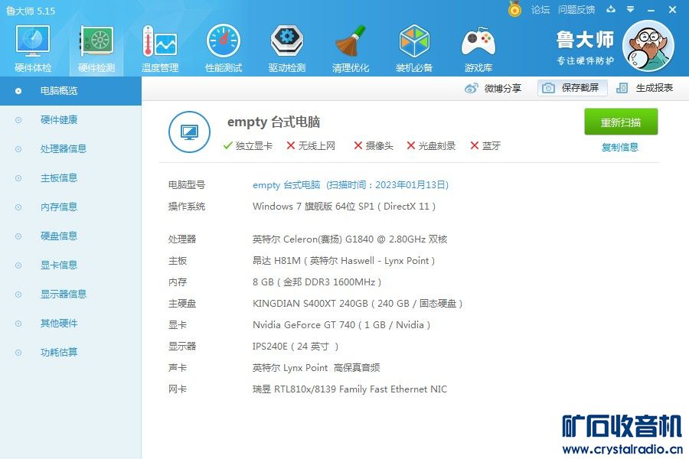Open the 论坛 forum link
689x459 pixels.
coord(540,10)
